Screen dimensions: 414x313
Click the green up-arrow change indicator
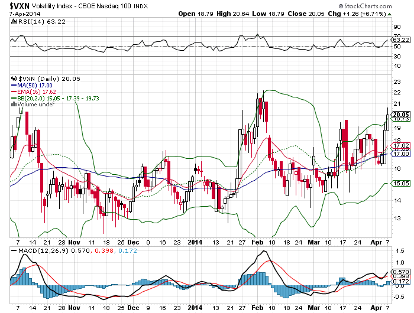tap(389, 14)
